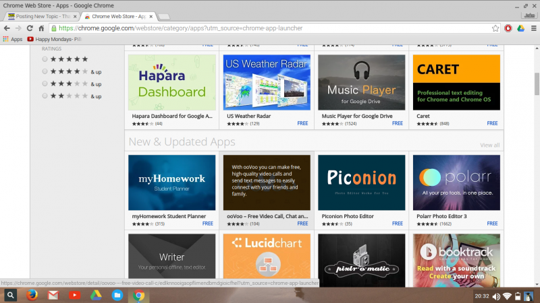Open the Chrome hamburger menu
This screenshot has width=540, height=303.
(x=534, y=28)
